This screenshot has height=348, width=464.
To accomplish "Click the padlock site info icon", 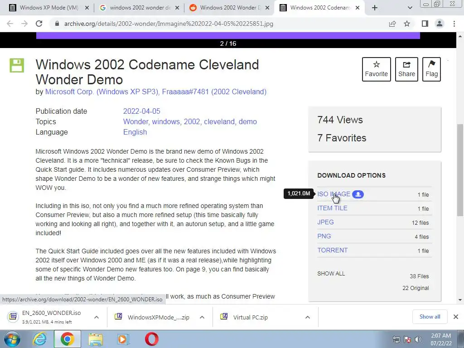I will (57, 24).
